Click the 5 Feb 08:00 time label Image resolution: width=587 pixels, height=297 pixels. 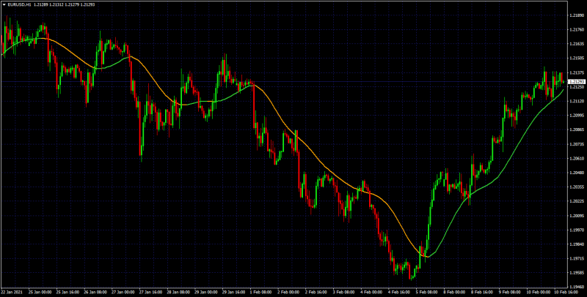click(427, 292)
